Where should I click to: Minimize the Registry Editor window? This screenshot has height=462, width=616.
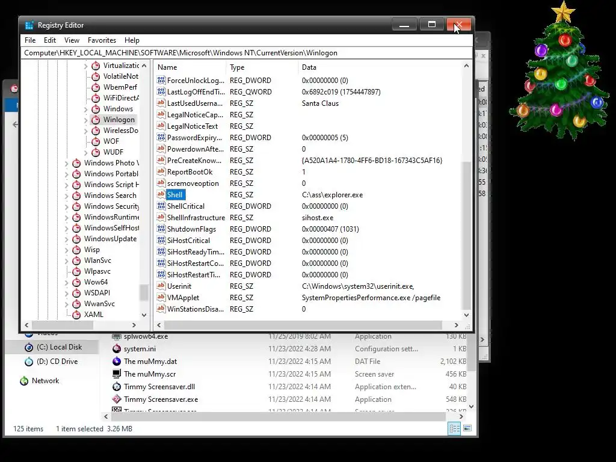point(404,25)
